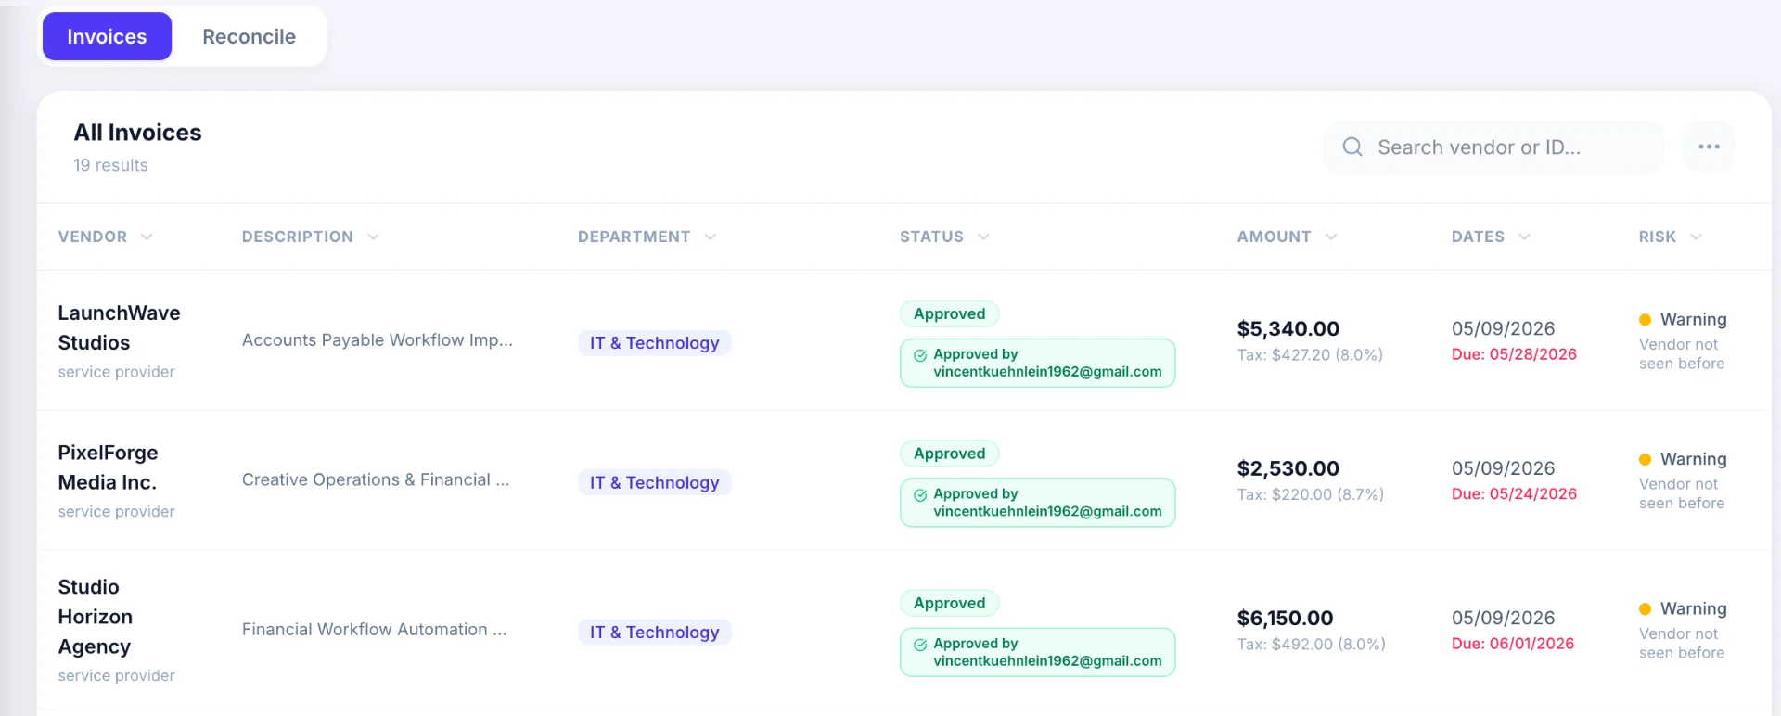Click the All Invoices heading
This screenshot has height=716, width=1781.
click(x=137, y=133)
